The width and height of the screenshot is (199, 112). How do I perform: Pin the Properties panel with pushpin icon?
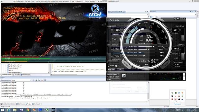click(x=193, y=12)
